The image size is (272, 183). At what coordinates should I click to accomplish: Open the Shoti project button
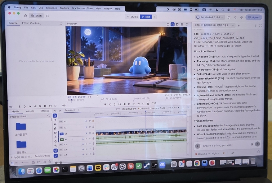(x=36, y=16)
